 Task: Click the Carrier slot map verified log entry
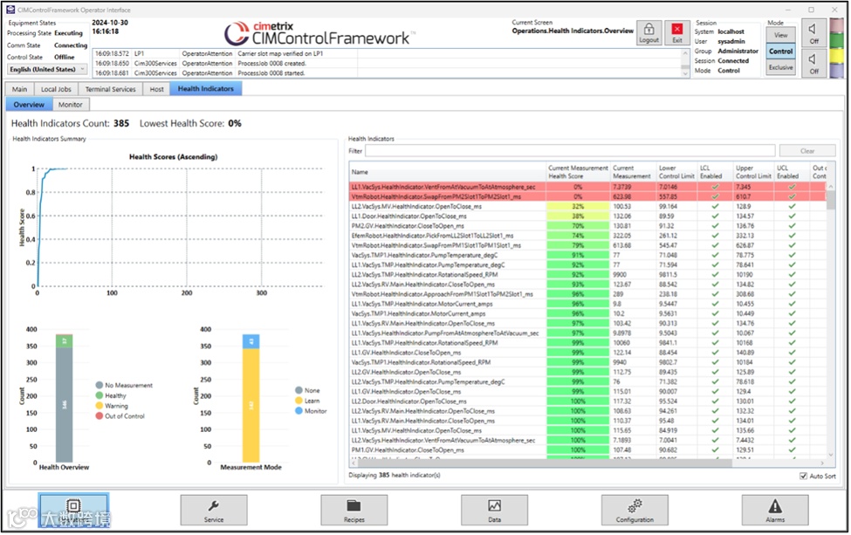pyautogui.click(x=280, y=54)
